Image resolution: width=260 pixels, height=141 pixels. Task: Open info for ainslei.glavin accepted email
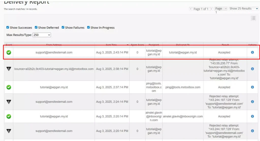pos(252,116)
